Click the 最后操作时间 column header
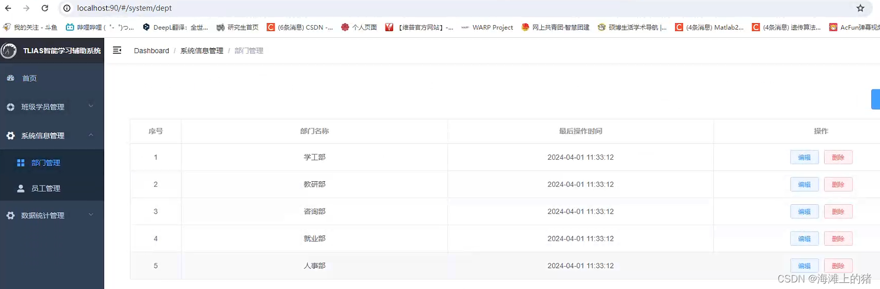Screen dimensions: 880x289 (581, 131)
